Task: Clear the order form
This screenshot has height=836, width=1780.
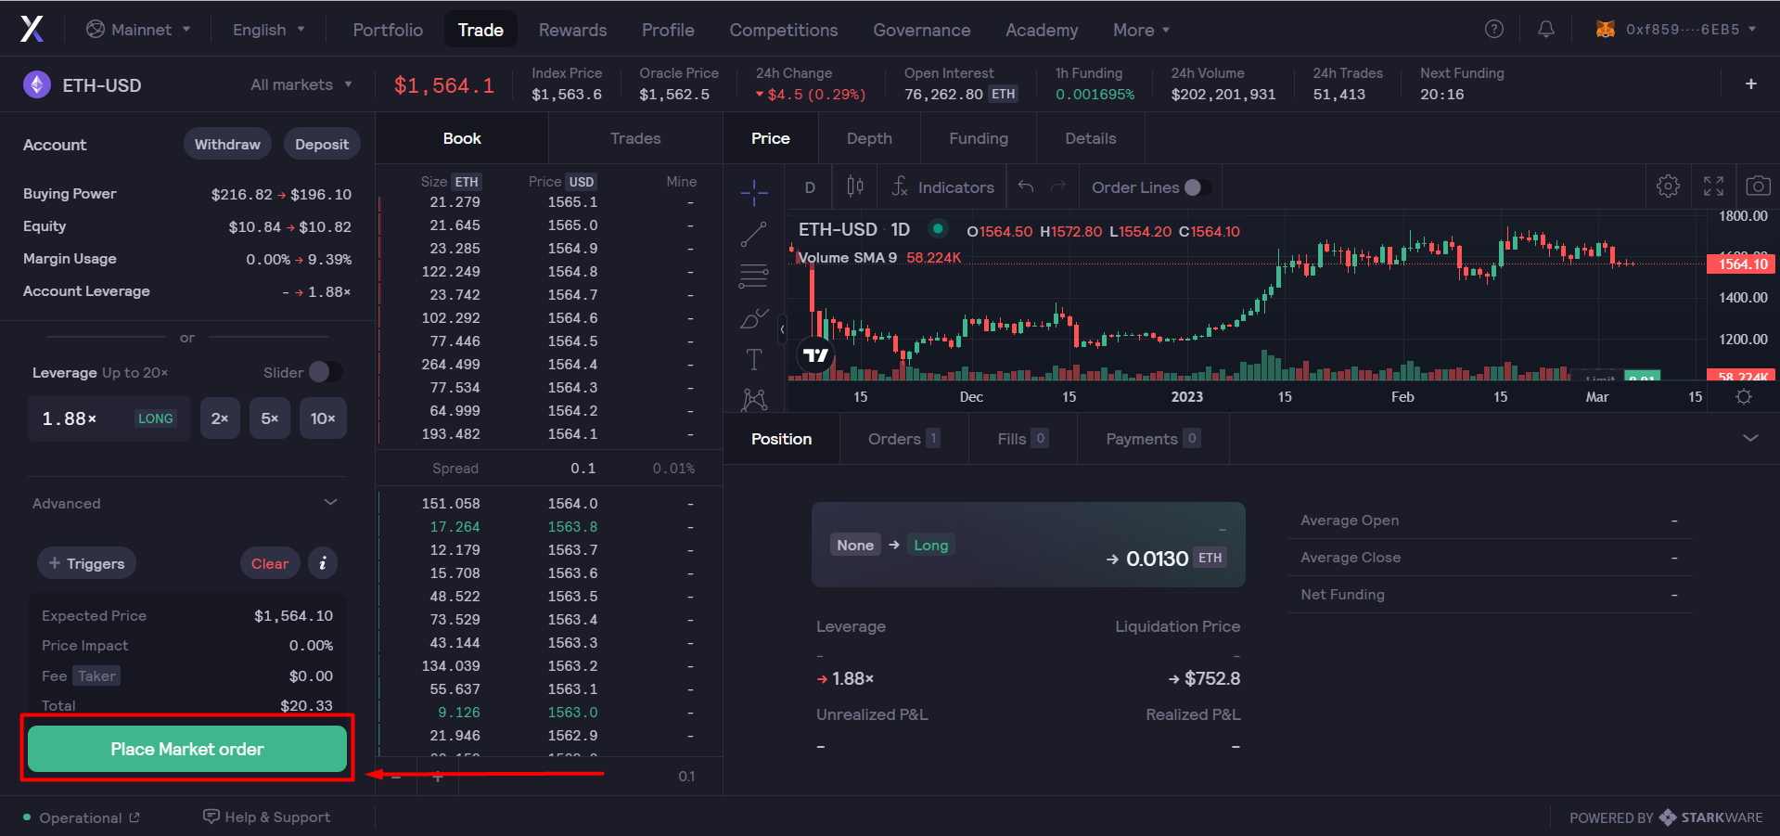Action: click(270, 563)
